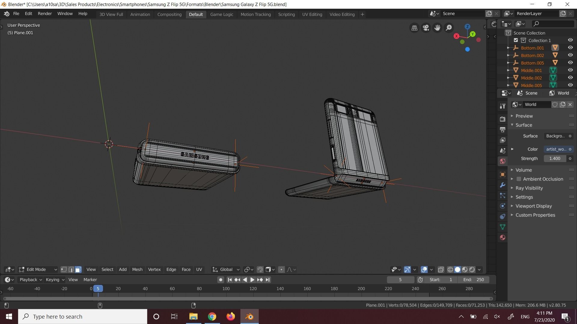Open the World properties tab
This screenshot has height=324, width=577.
(502, 161)
